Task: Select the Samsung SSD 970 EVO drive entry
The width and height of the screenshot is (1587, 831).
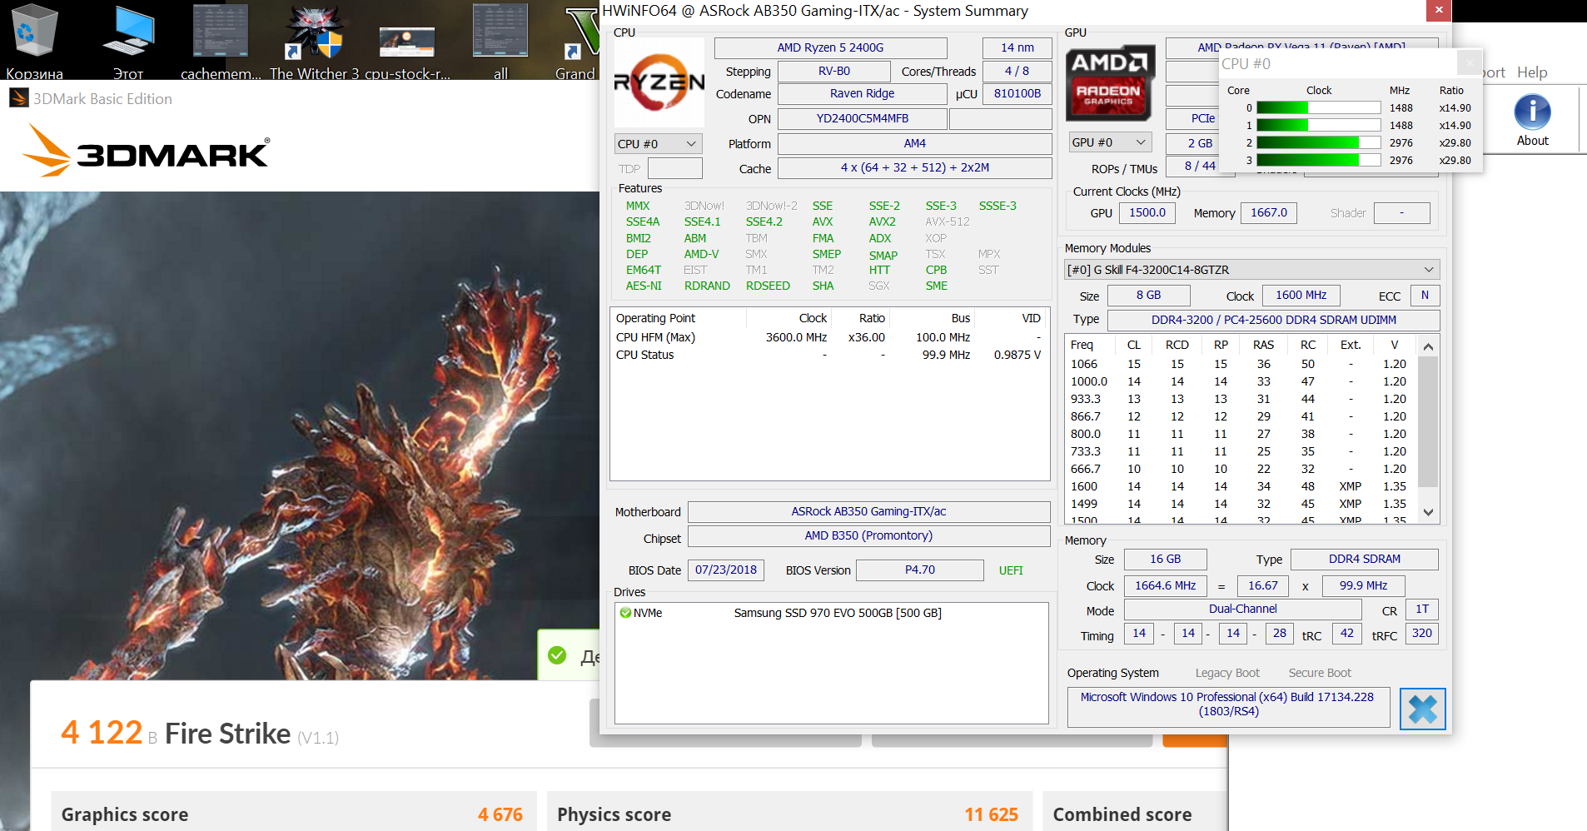Action: tap(831, 613)
